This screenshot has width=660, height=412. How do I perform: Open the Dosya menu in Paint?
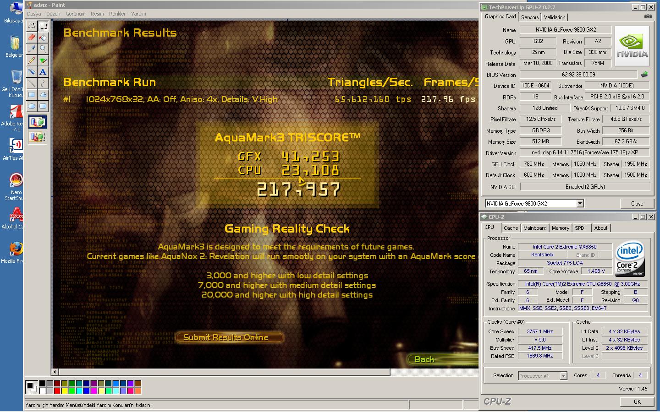click(34, 14)
